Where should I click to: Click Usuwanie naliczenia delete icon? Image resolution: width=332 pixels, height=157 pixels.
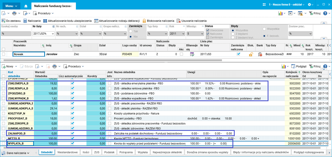[x=179, y=21]
